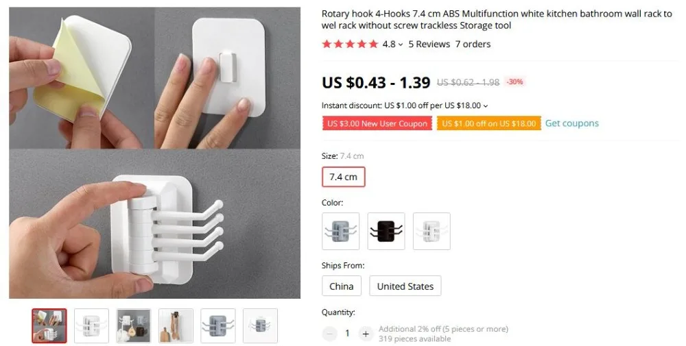View the first thumbnail with hands installing hook
This screenshot has height=346, width=686.
[49, 326]
